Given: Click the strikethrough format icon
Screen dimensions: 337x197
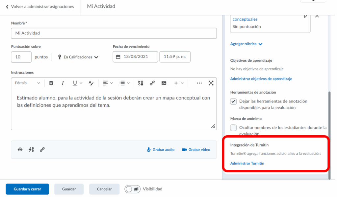Looking at the screenshot, I should tap(91, 83).
